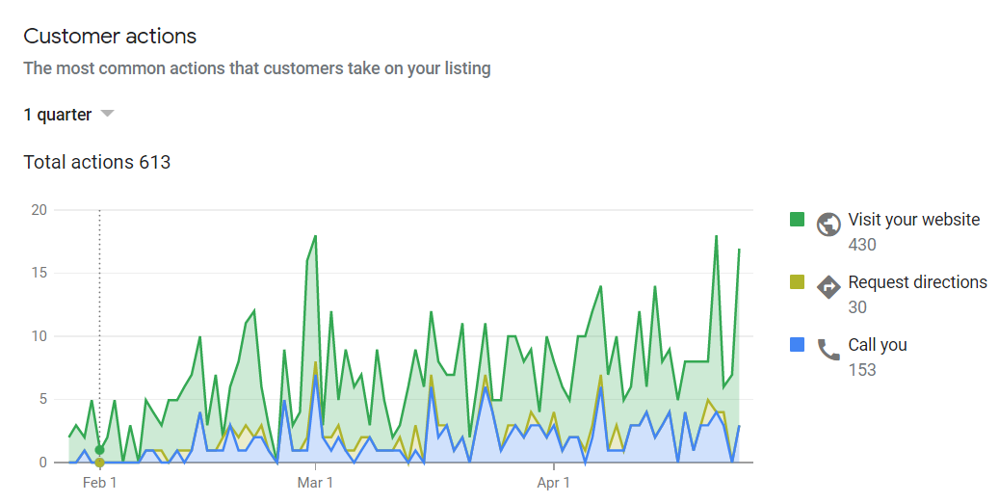
Task: Click the green data point above Feb 1
Action: pyautogui.click(x=99, y=449)
